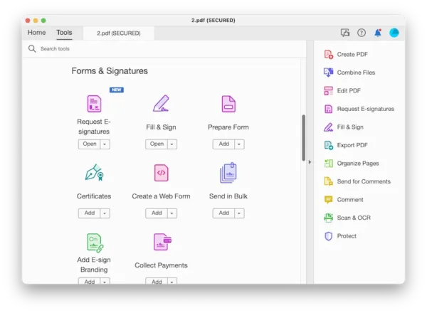Click Send for Comments icon in right pane

click(x=328, y=181)
